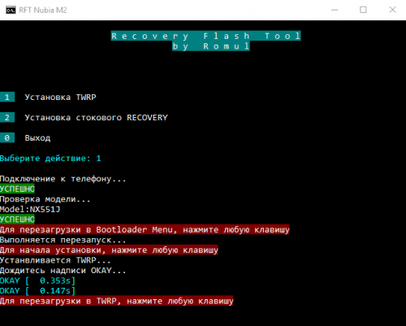Click the red 'Для перезагрузки в TWRP' prompt
Image resolution: width=406 pixels, height=326 pixels.
coord(116,301)
